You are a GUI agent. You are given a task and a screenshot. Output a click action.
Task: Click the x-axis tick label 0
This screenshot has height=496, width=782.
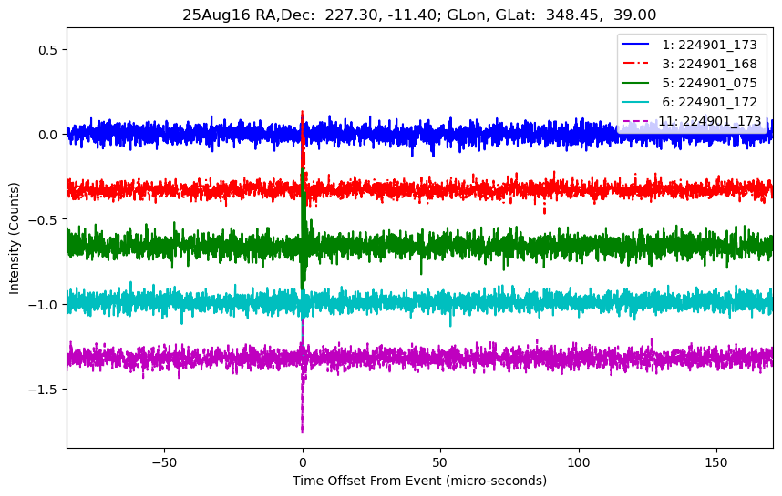point(303,462)
